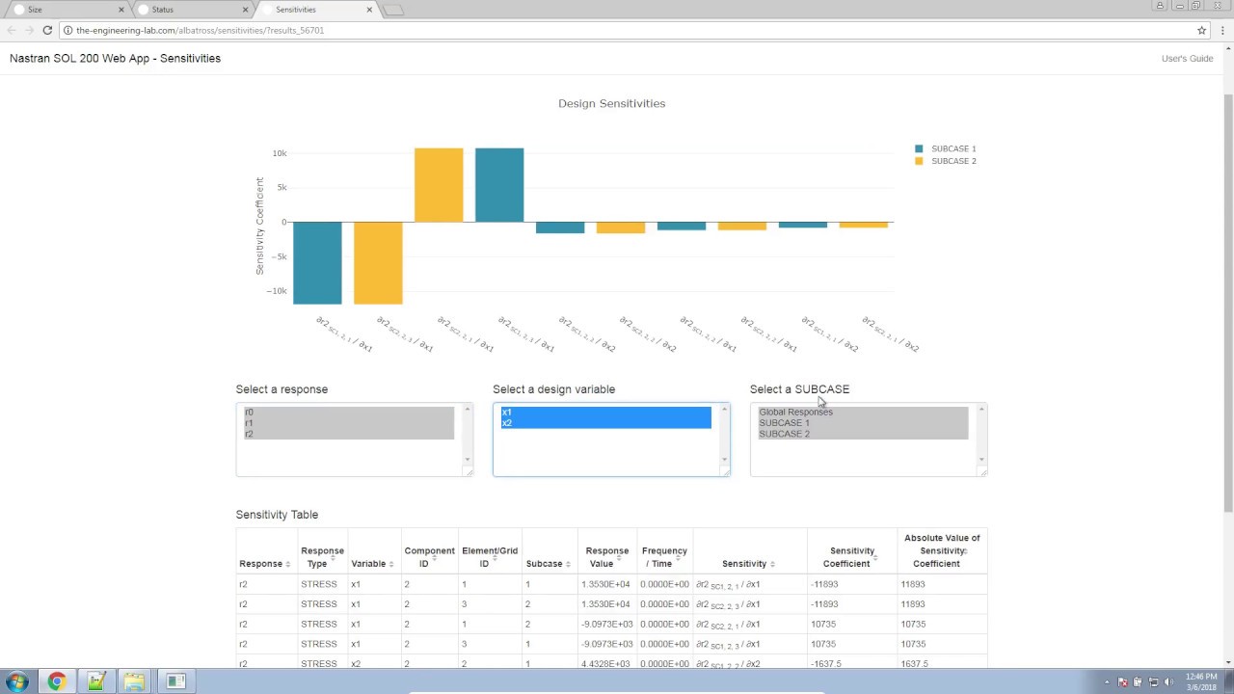Viewport: 1234px width, 694px height.
Task: Click the Design Sensitivities chart title
Action: (611, 103)
